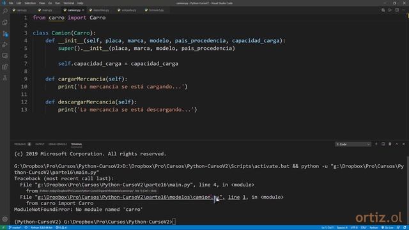Change the Spaces indentation setting in status bar
Viewport: 409px width, 230px height.
(x=342, y=227)
